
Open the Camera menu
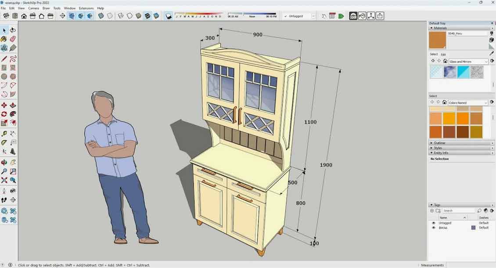[x=33, y=8]
